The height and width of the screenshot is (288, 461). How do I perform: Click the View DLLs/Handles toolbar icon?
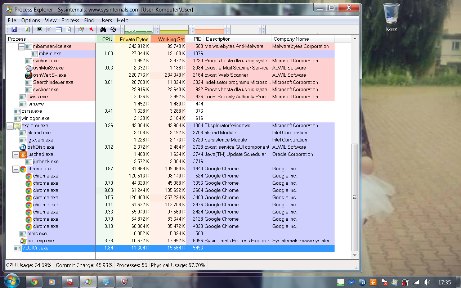click(x=68, y=30)
